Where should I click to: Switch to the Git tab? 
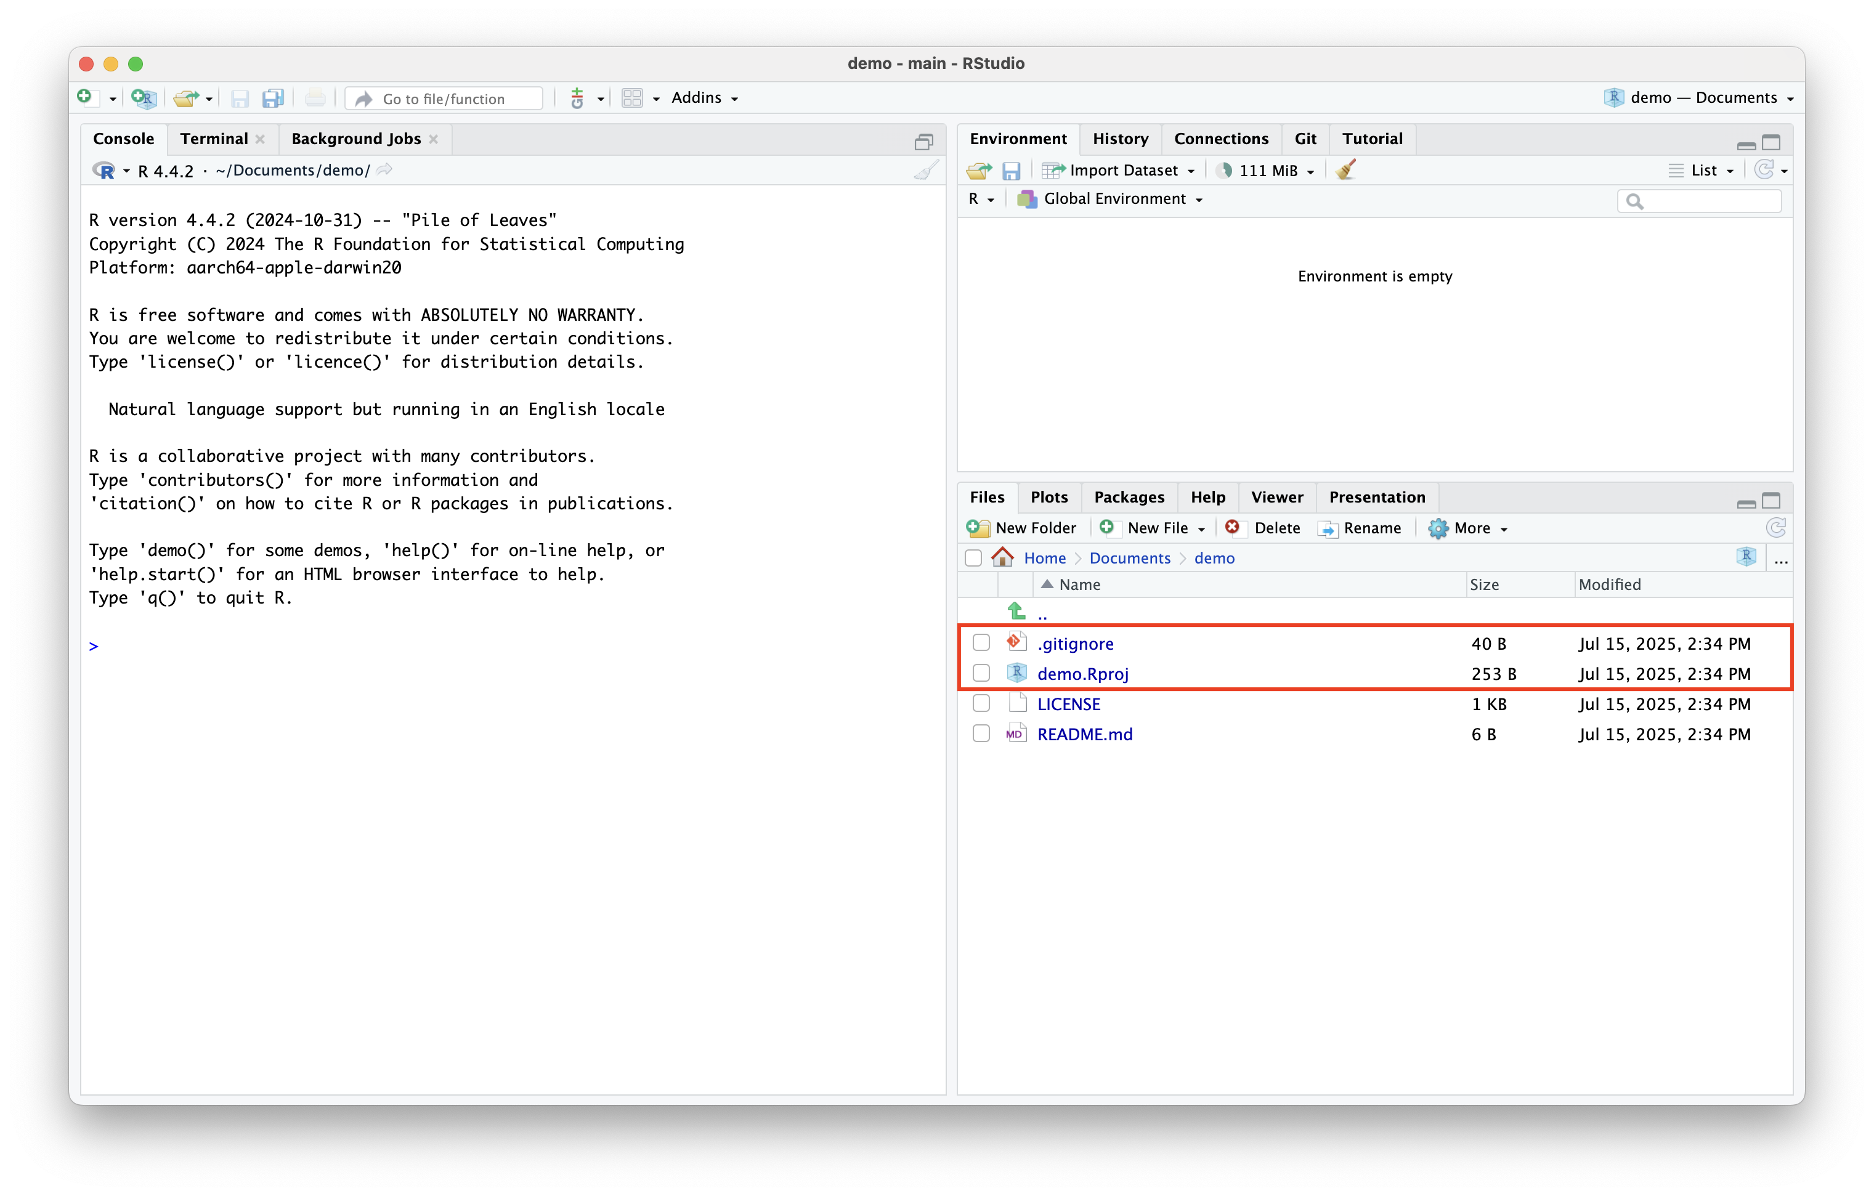[1305, 139]
